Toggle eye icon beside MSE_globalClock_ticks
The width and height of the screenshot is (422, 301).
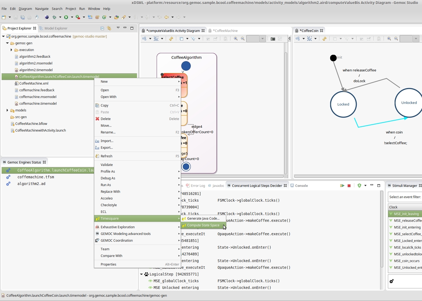point(150,281)
